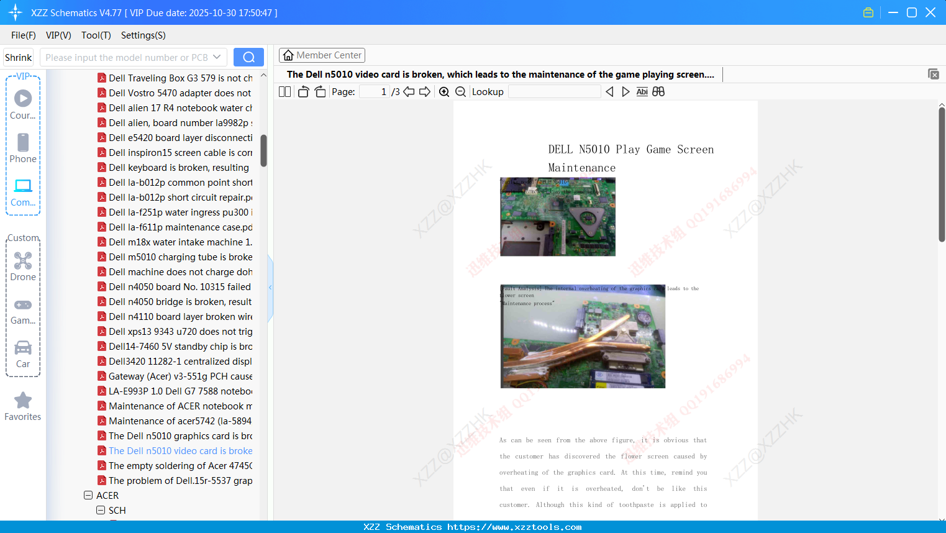This screenshot has width=946, height=533.
Task: Open 'Dell xps13 9343 u720' file
Action: (x=175, y=331)
